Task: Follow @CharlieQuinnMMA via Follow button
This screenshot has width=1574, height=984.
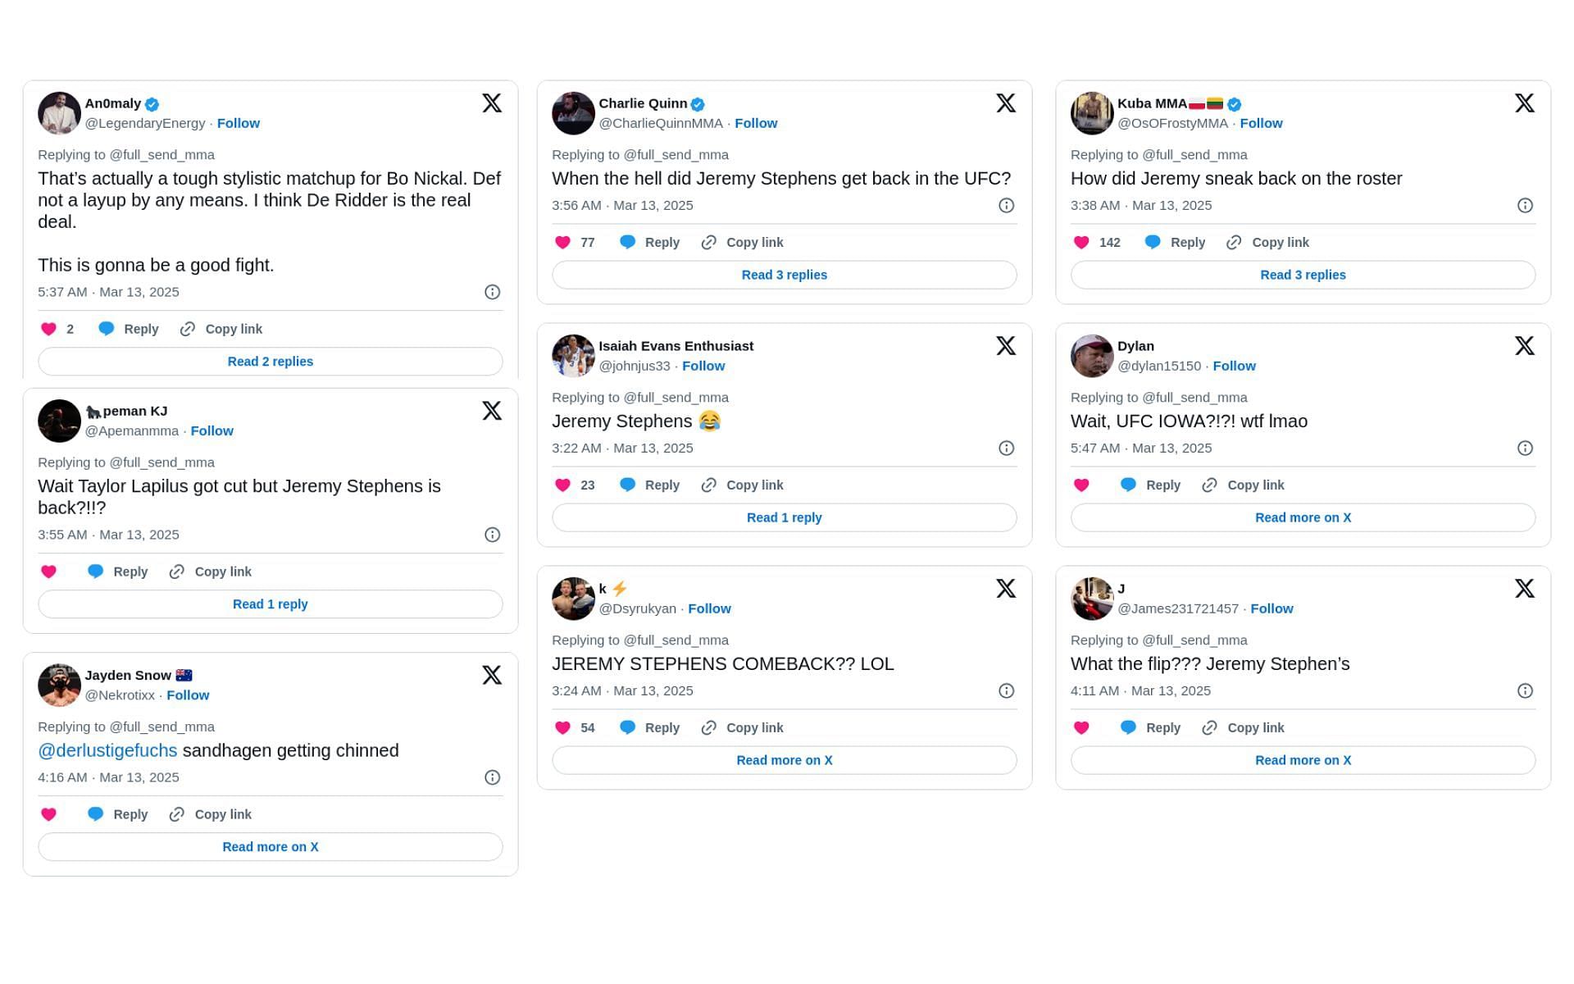Action: (755, 122)
